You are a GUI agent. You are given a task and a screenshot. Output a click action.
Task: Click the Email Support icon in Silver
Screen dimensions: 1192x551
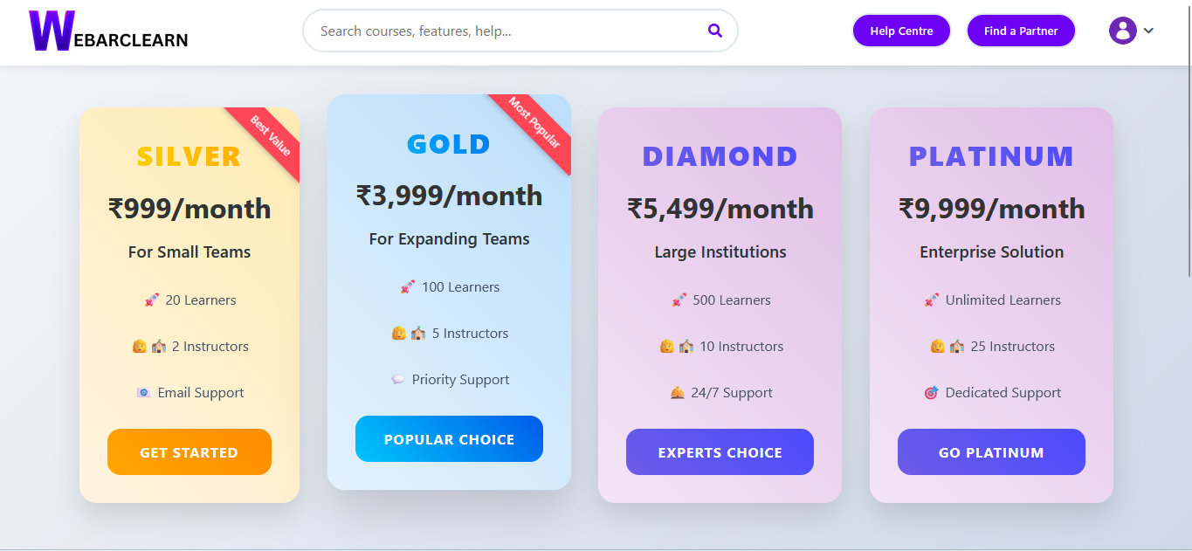[x=144, y=393]
